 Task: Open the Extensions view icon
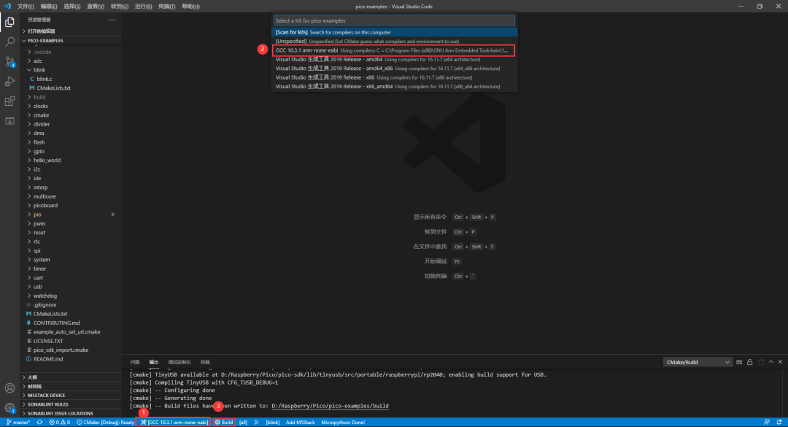pyautogui.click(x=9, y=101)
